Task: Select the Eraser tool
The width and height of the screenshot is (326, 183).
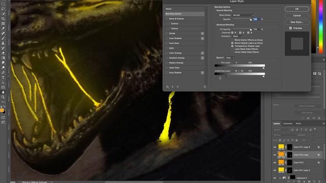Action: 3,53
